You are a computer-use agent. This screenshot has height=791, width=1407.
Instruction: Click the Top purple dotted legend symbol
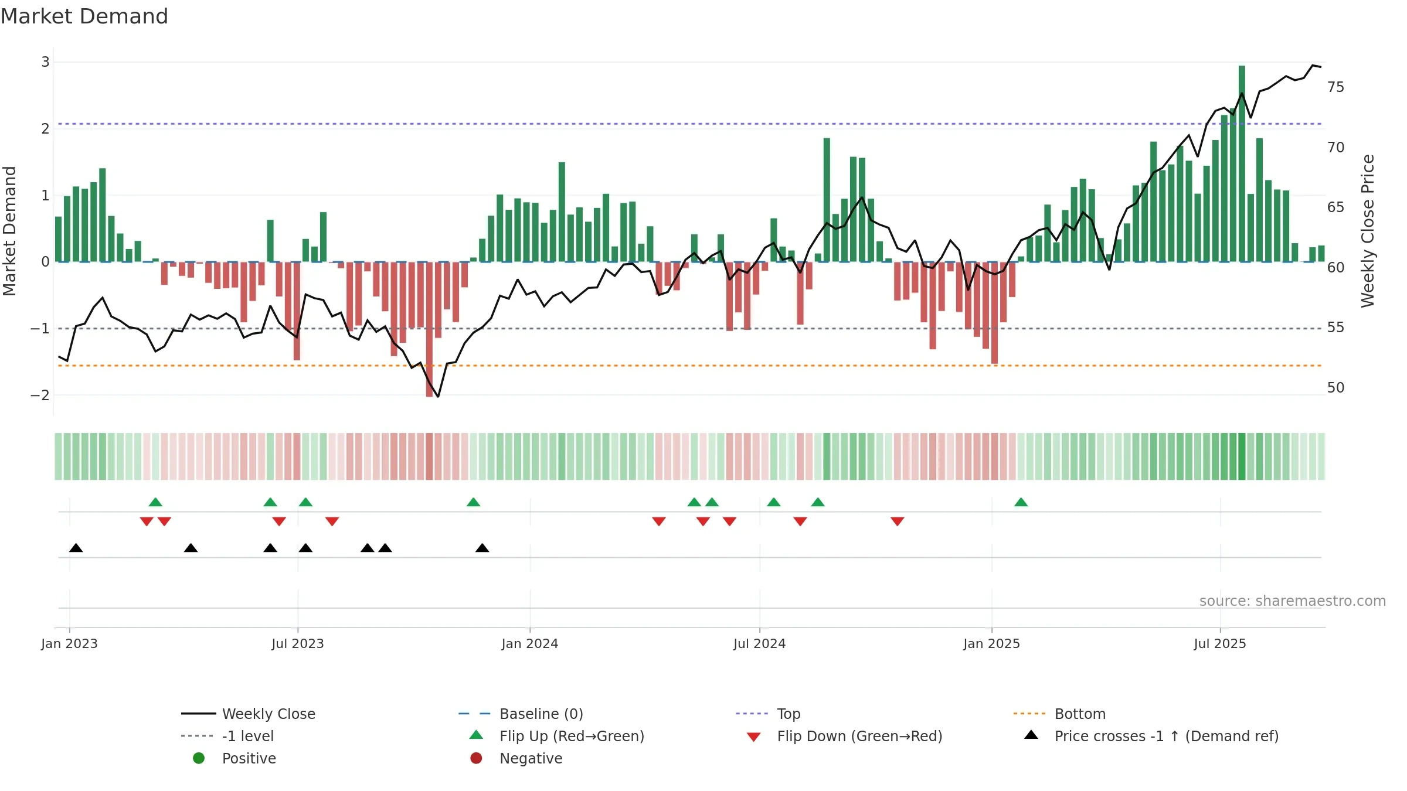[752, 714]
